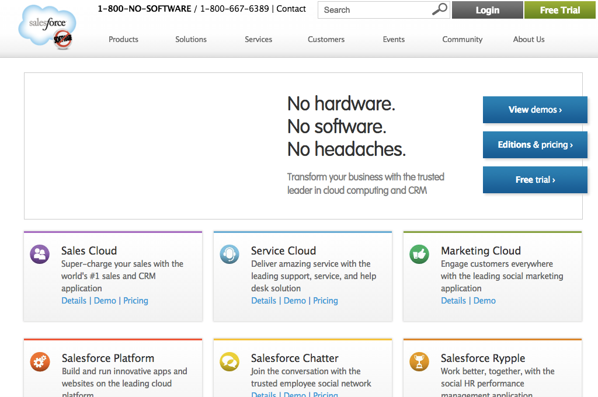
Task: Click the View demos button
Action: click(x=535, y=110)
